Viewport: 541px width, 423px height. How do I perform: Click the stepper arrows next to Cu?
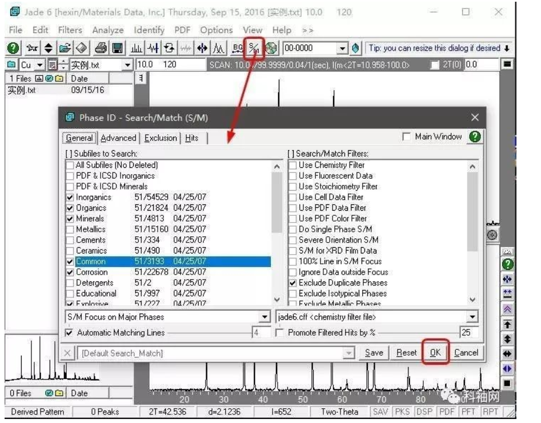63,65
